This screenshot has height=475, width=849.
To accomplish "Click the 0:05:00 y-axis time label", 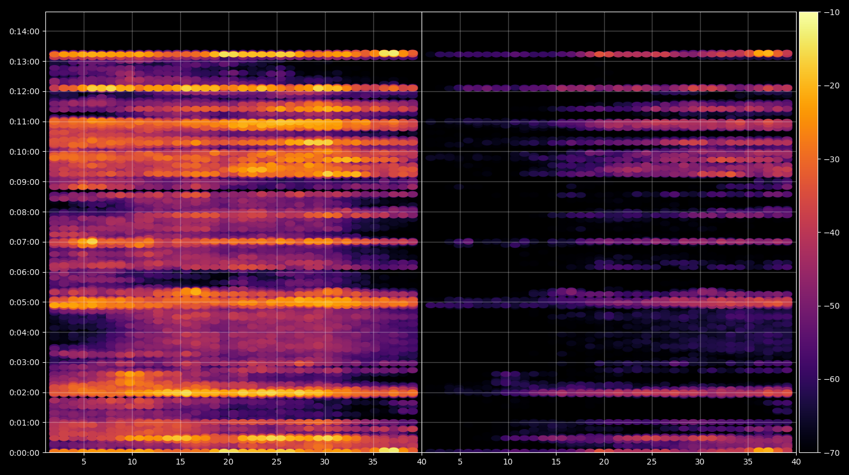I will pos(24,302).
